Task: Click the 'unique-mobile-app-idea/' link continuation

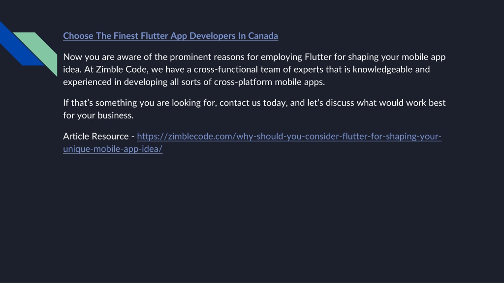Action: click(113, 149)
